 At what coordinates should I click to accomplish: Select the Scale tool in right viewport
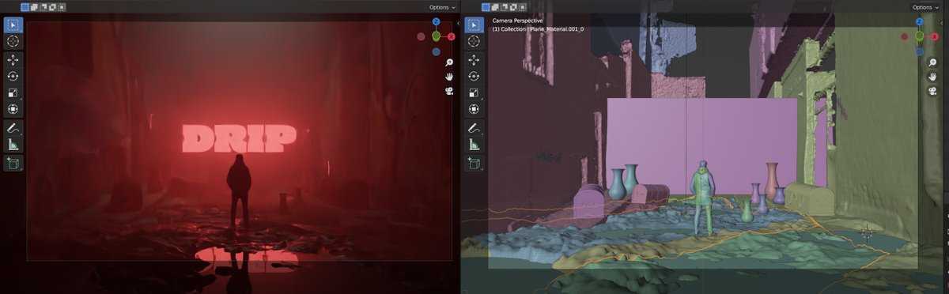pos(474,92)
